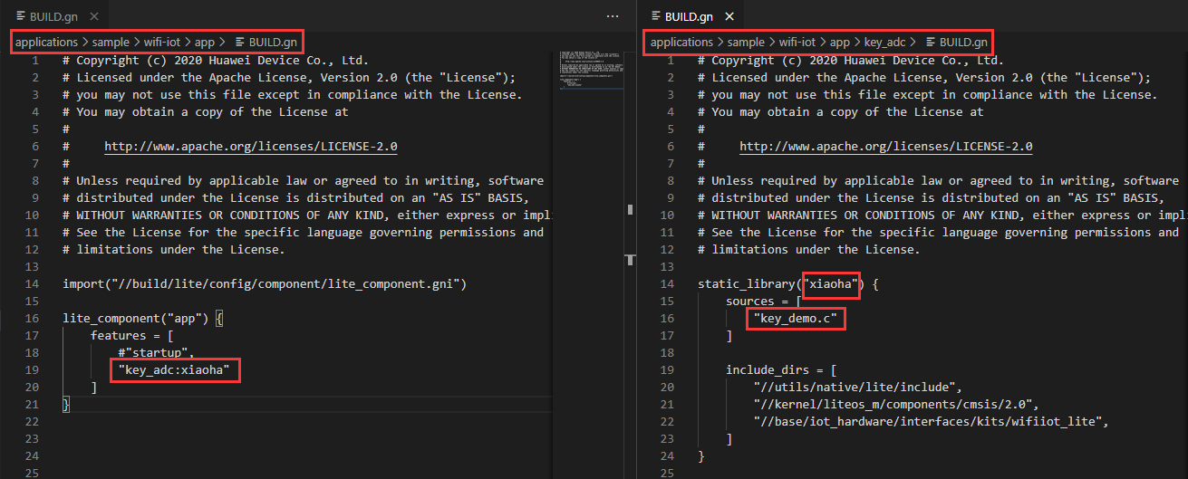This screenshot has height=479, width=1188.
Task: Click "key_adc:xiaoha" text in left editor
Action: coord(175,370)
